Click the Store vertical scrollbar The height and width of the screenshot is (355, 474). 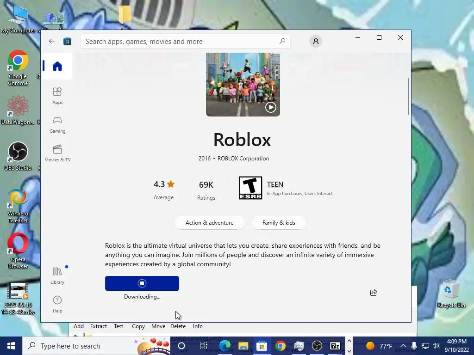[409, 96]
